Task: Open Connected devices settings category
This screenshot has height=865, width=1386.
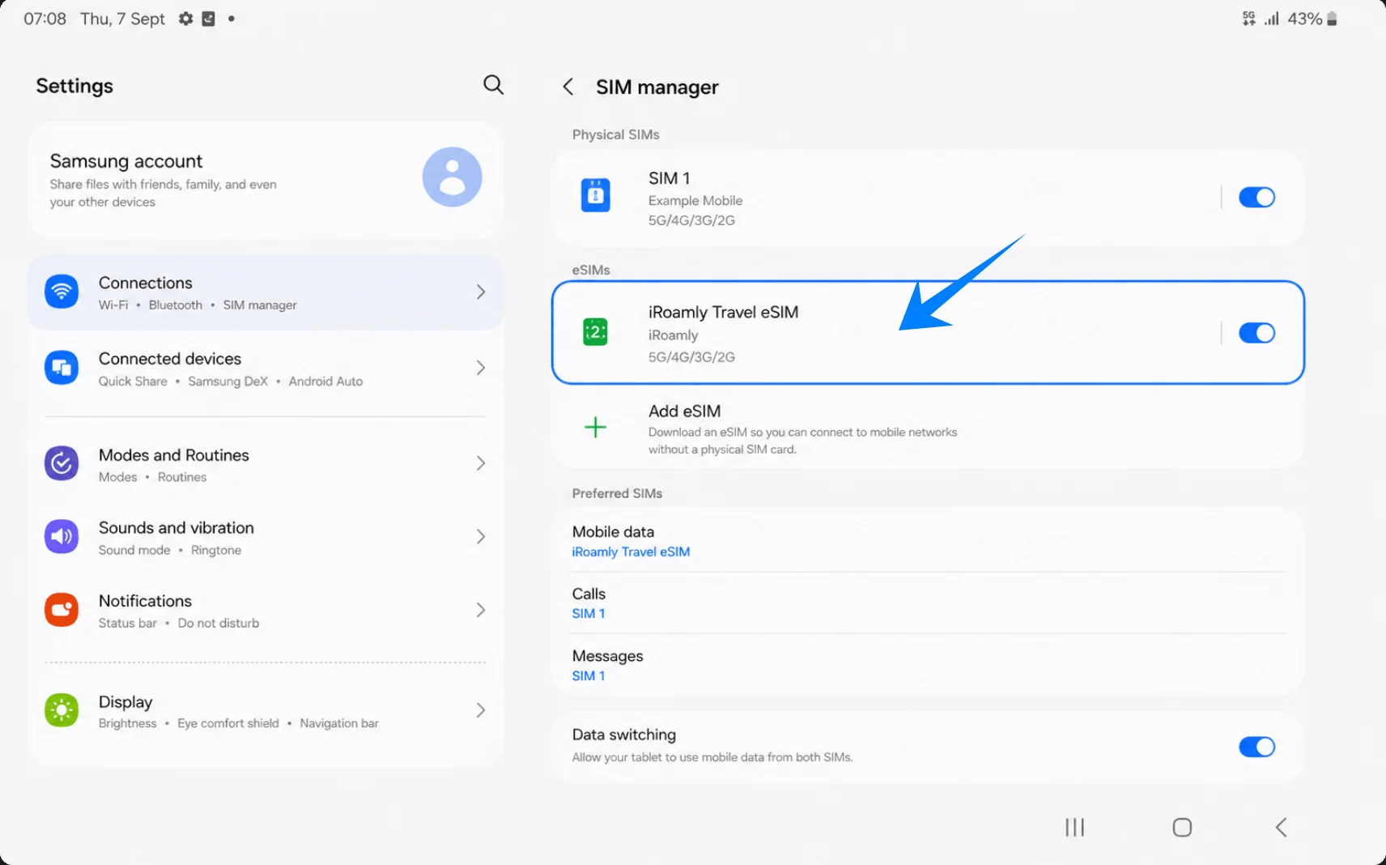Action: pos(266,369)
